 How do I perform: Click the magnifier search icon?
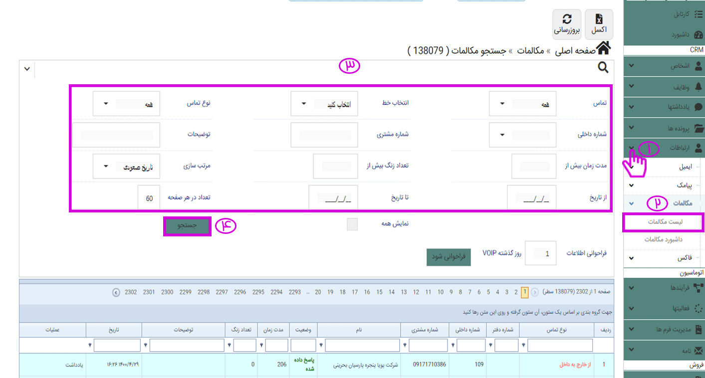click(x=603, y=68)
